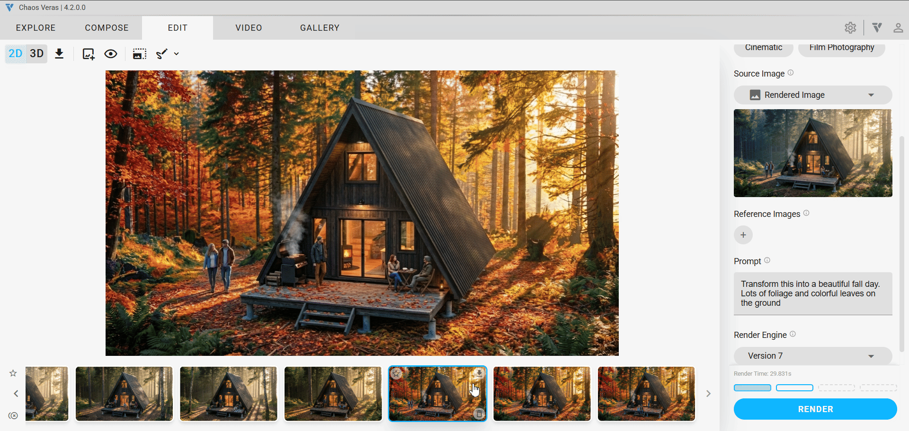Select the brush draw tool icon

click(162, 54)
